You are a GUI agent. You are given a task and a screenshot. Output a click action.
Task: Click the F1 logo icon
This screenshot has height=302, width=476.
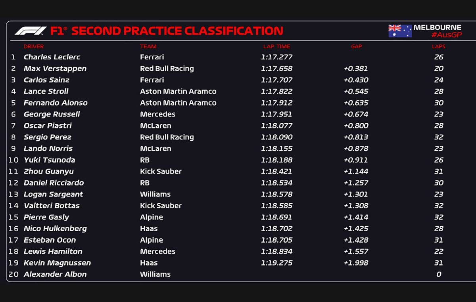[31, 31]
